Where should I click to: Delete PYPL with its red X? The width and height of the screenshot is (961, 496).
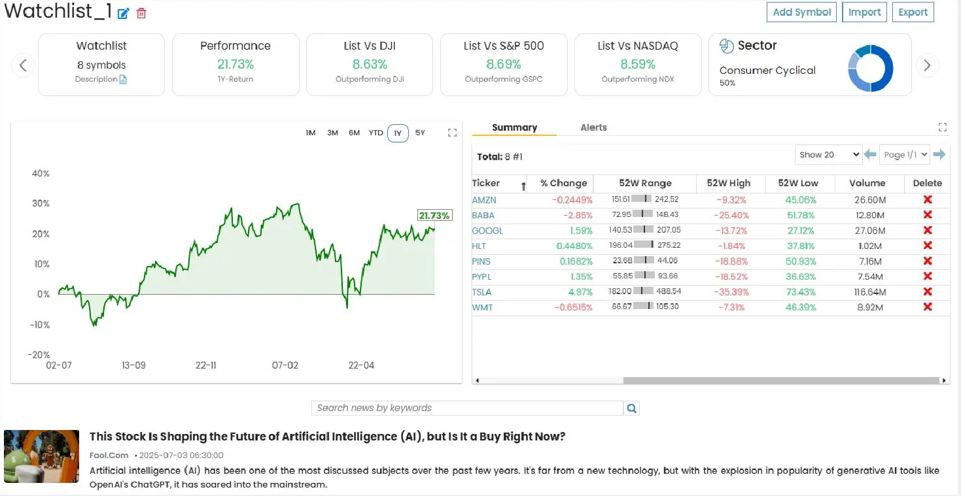point(927,276)
